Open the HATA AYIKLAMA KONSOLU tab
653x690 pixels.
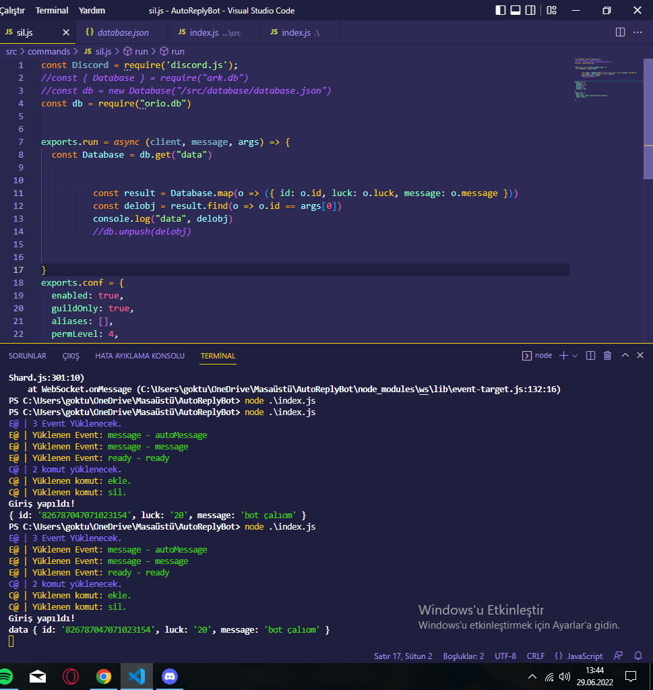click(x=140, y=356)
